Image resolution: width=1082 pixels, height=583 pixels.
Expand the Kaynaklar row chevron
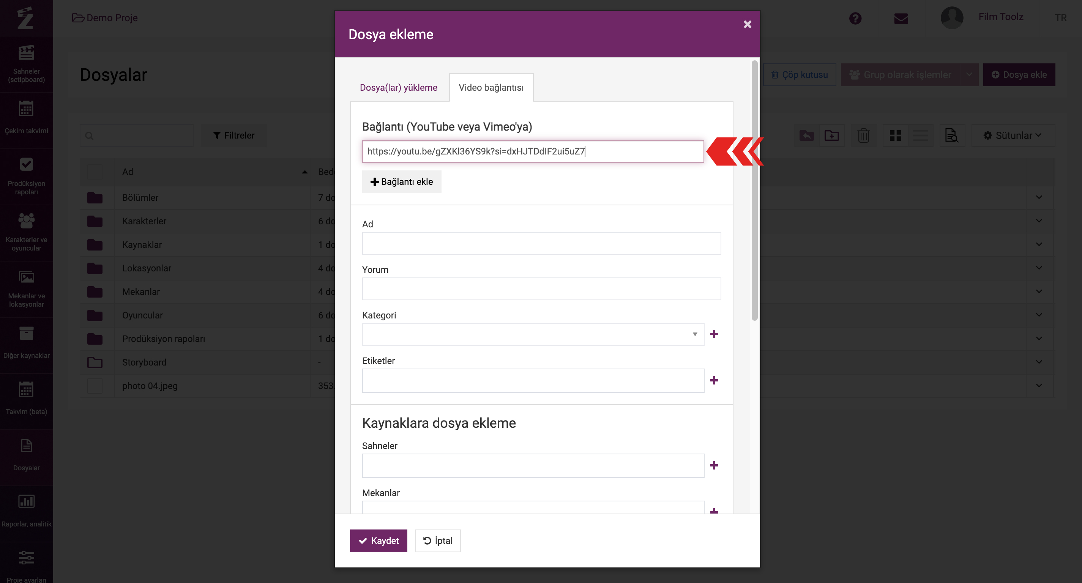tap(1039, 244)
